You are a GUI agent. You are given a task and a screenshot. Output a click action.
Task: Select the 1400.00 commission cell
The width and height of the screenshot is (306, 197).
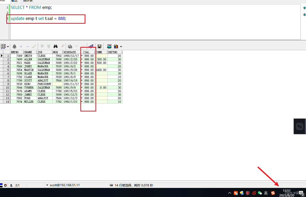point(101,70)
